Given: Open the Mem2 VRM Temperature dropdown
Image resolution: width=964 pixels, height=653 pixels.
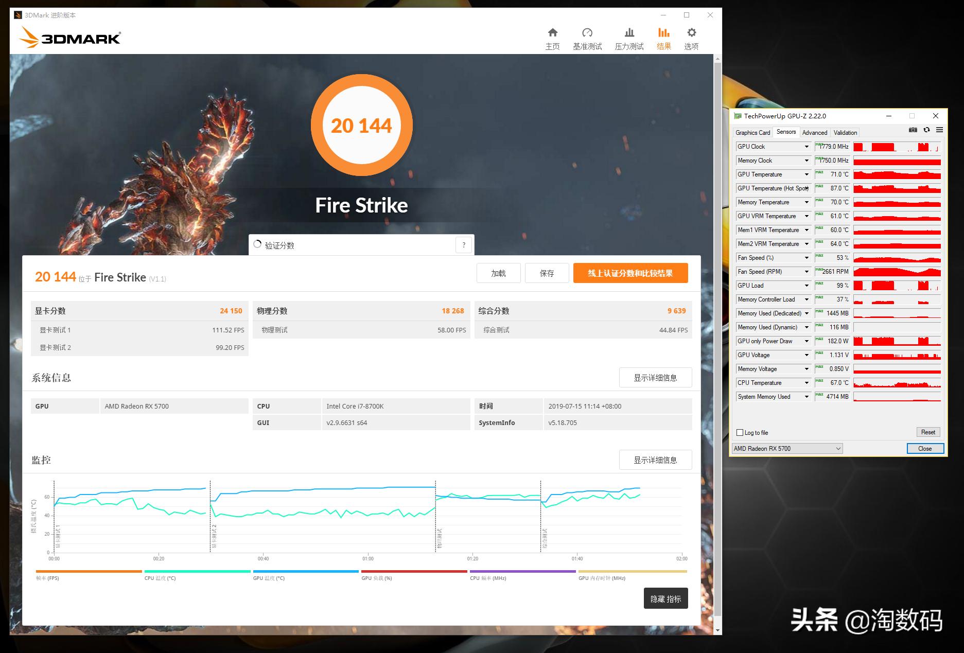Looking at the screenshot, I should 807,244.
